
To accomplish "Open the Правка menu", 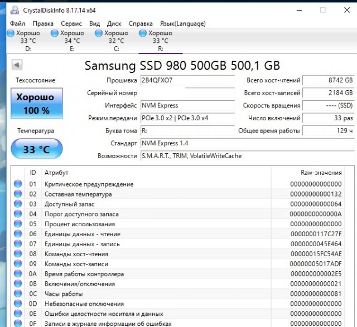I will point(43,23).
